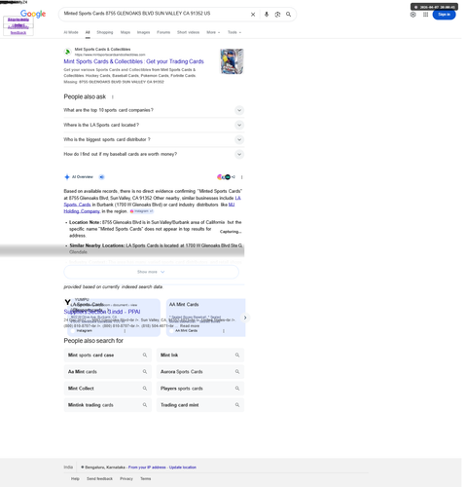Switch to Images tab

pyautogui.click(x=143, y=32)
